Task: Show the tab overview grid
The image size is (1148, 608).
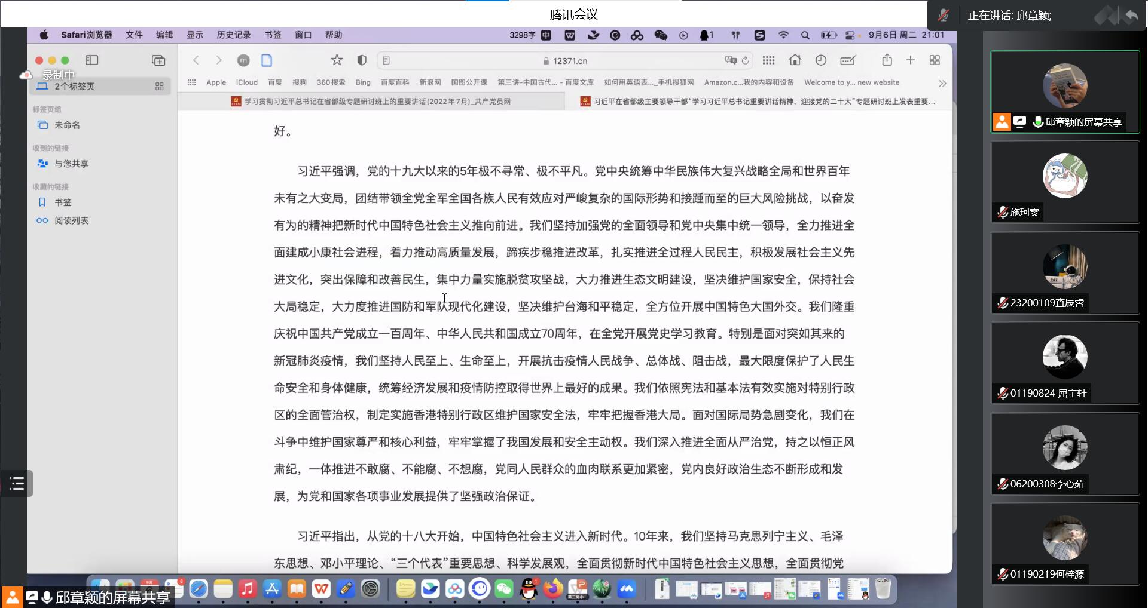Action: pyautogui.click(x=935, y=60)
